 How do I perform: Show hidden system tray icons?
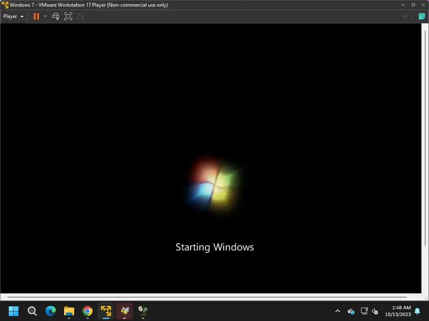(338, 311)
